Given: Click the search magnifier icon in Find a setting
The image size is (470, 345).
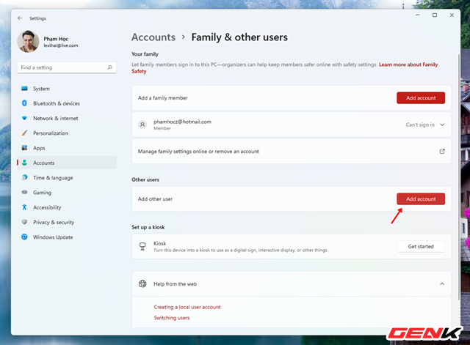Looking at the screenshot, I should (109, 67).
